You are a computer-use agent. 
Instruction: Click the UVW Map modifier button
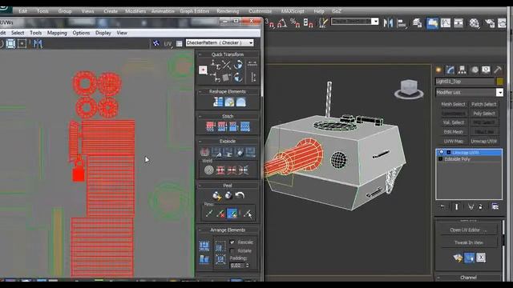[453, 141]
